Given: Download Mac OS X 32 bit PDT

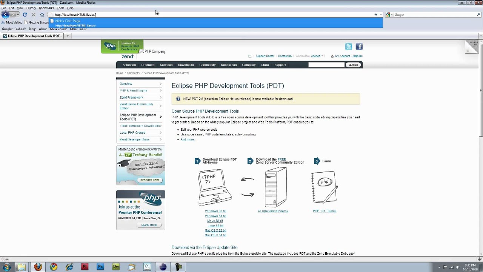Looking at the screenshot, I should point(215,230).
